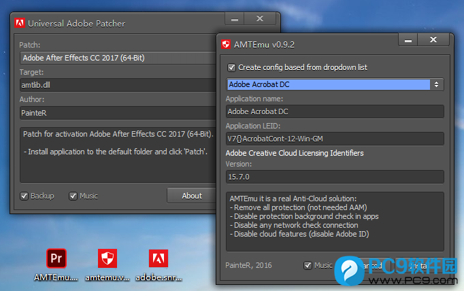Click the Author field showing PainteR
Viewport: 464px width, 291px height.
click(x=118, y=113)
